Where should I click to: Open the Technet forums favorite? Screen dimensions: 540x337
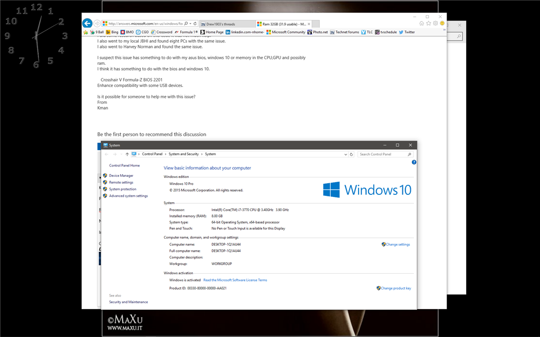(344, 32)
